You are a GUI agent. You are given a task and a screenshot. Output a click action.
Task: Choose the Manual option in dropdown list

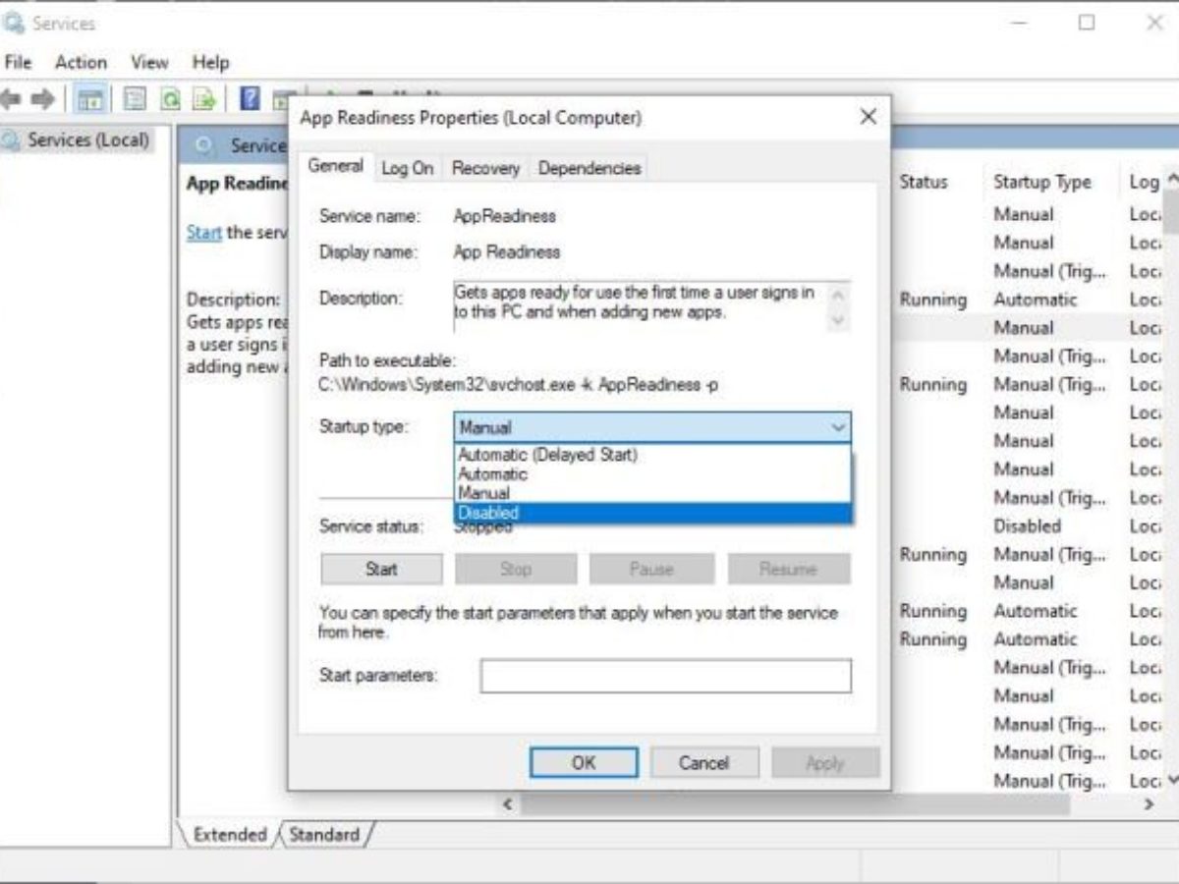[652, 493]
